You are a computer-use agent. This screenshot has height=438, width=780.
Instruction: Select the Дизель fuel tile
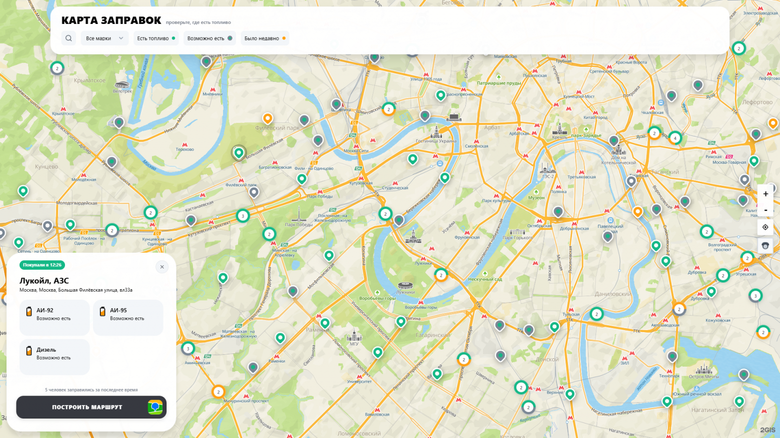coord(54,357)
